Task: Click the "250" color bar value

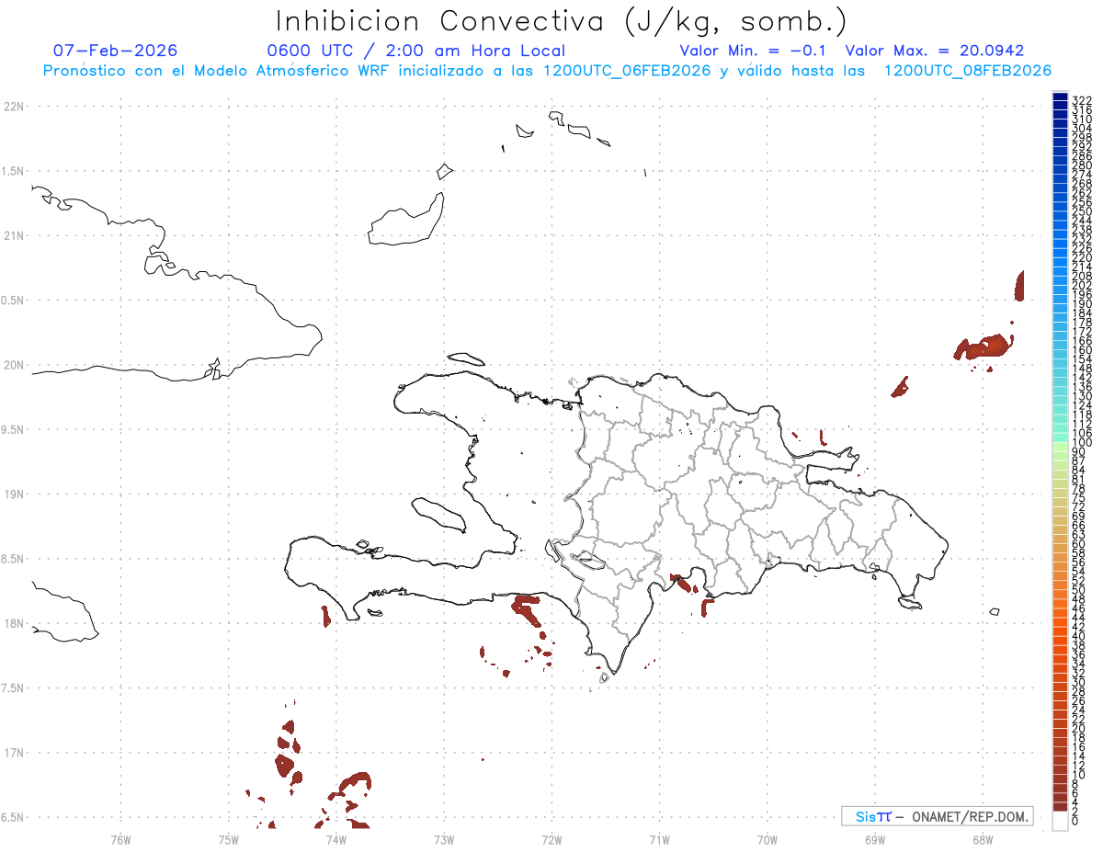Action: (x=1082, y=211)
